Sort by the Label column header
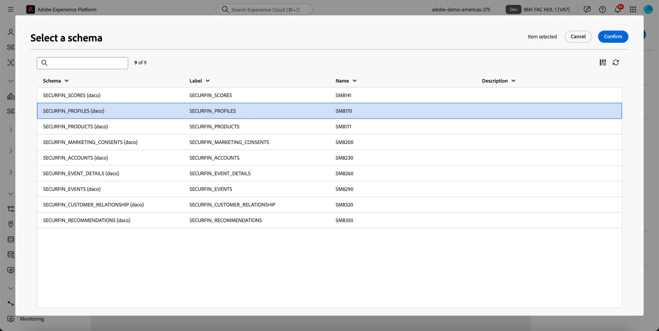659x331 pixels. (x=200, y=81)
